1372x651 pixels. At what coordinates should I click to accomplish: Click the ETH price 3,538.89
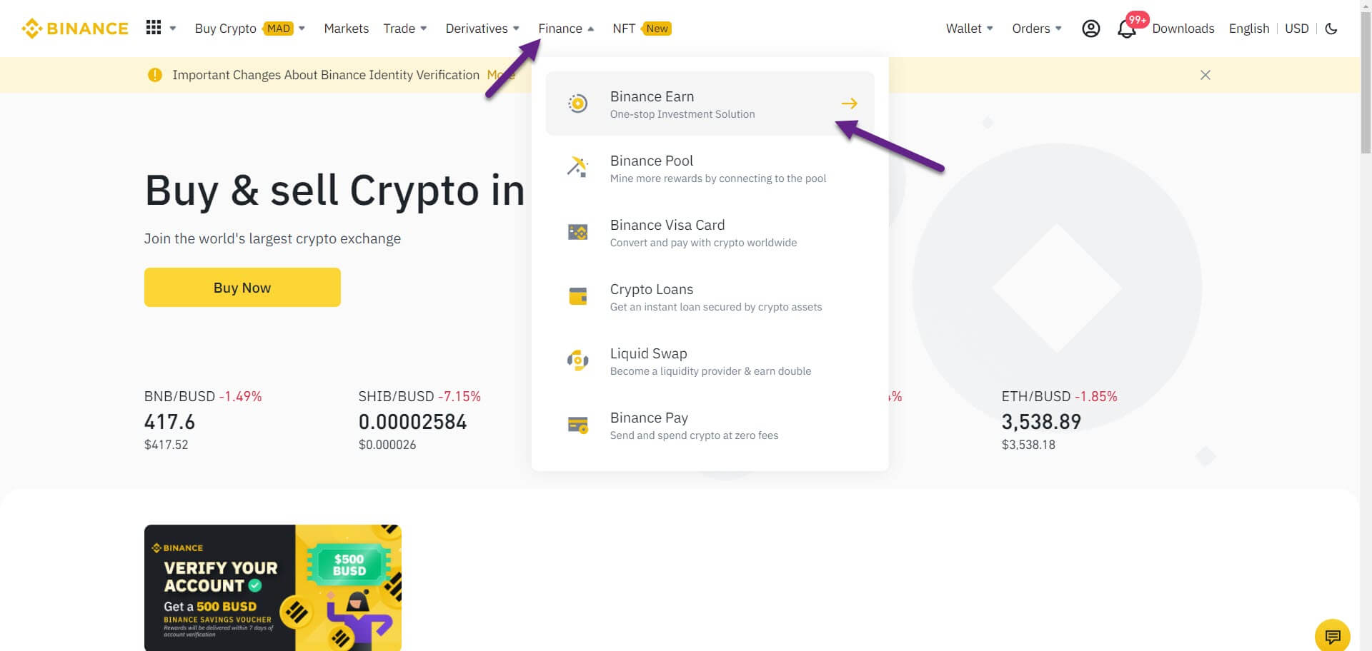click(x=1041, y=422)
